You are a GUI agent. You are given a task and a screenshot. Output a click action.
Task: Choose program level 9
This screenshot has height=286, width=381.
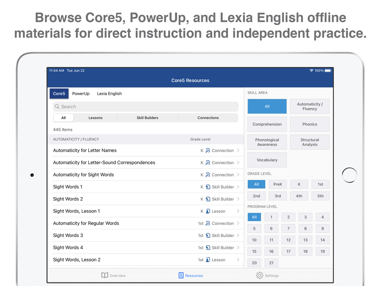pyautogui.click(x=322, y=228)
